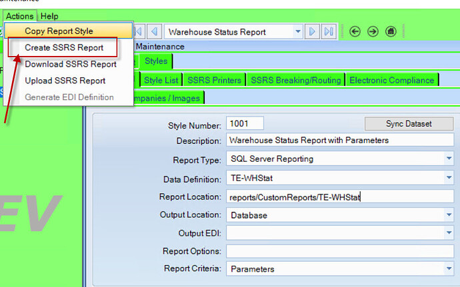Click the home icon in toolbar

[x=391, y=31]
